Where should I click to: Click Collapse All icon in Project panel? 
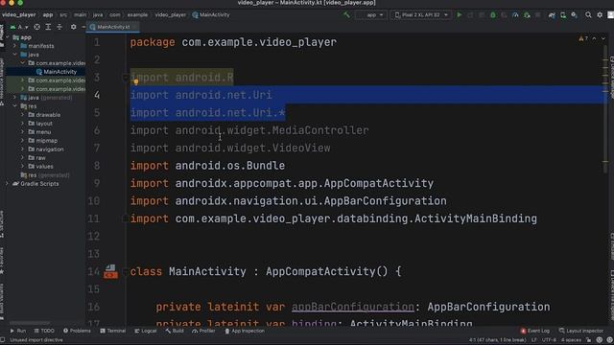click(59, 27)
